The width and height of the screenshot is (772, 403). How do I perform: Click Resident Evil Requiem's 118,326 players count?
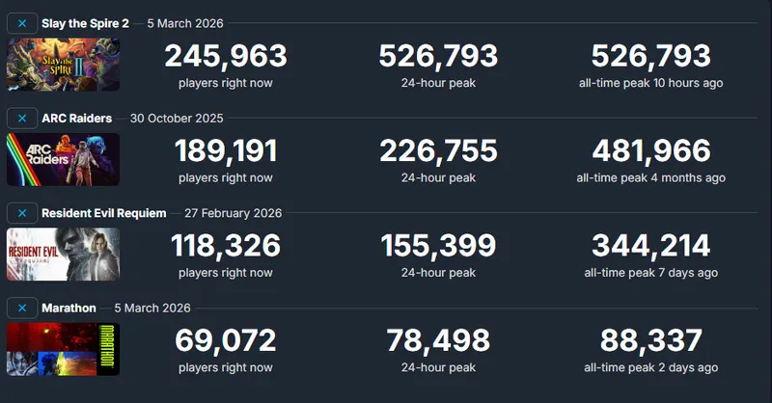(226, 246)
